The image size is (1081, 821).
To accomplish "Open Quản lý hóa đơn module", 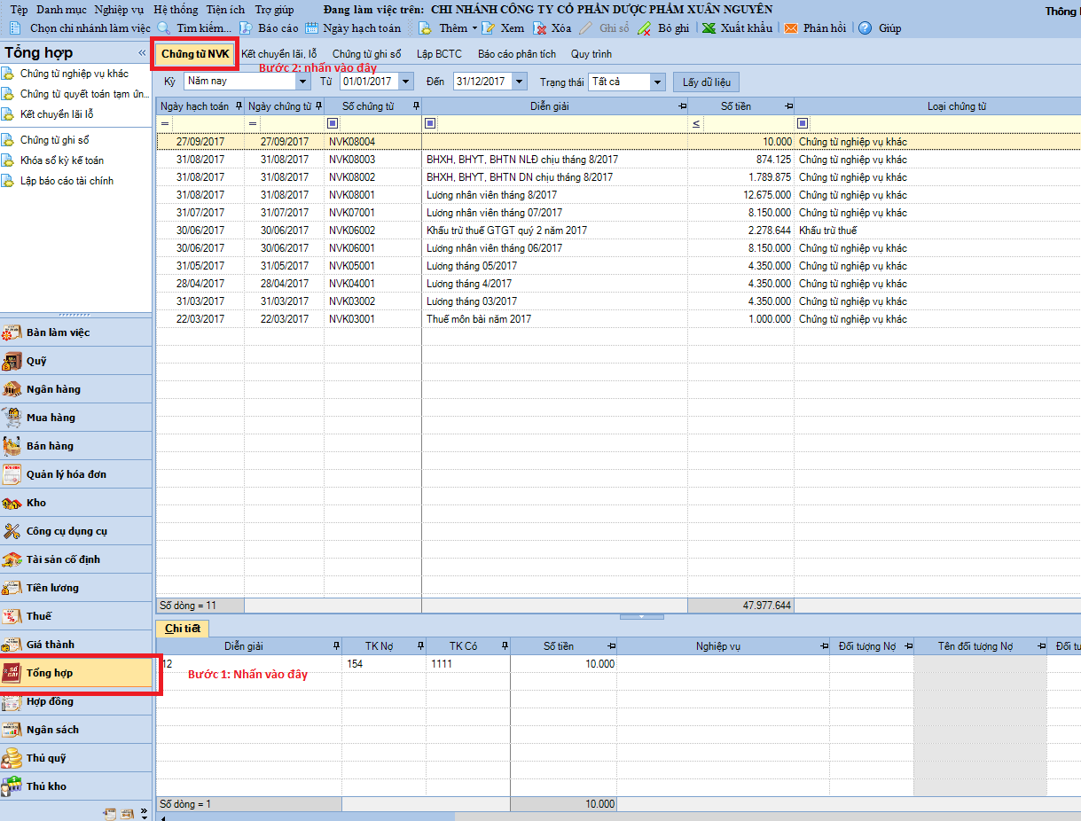I will point(76,474).
